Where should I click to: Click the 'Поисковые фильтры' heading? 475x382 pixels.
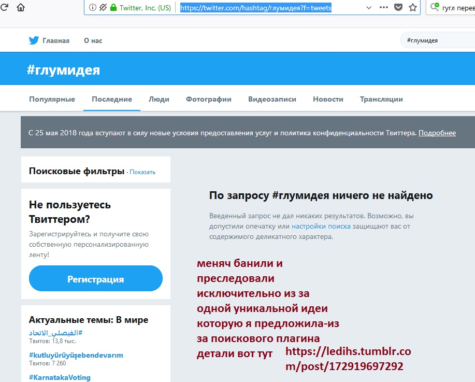coord(77,171)
